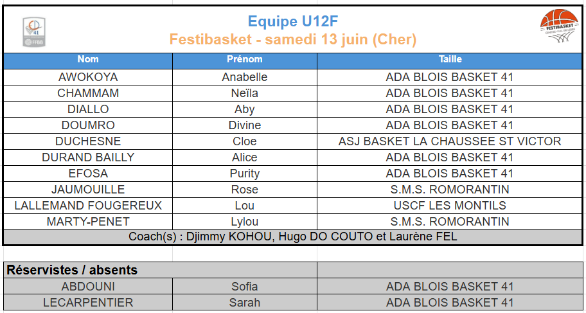Click the CD41 FFBB logo
586x313 pixels.
(x=34, y=32)
